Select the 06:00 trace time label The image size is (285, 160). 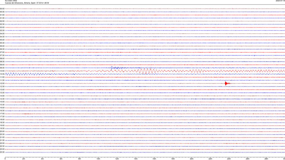click(2, 46)
